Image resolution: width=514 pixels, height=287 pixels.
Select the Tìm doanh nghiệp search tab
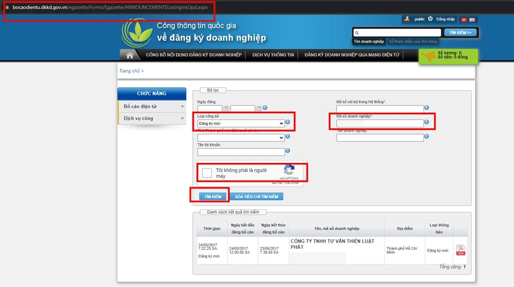[x=369, y=41]
